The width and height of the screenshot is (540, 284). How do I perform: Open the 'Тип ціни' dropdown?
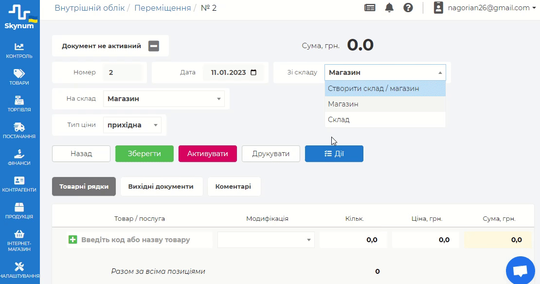point(132,125)
